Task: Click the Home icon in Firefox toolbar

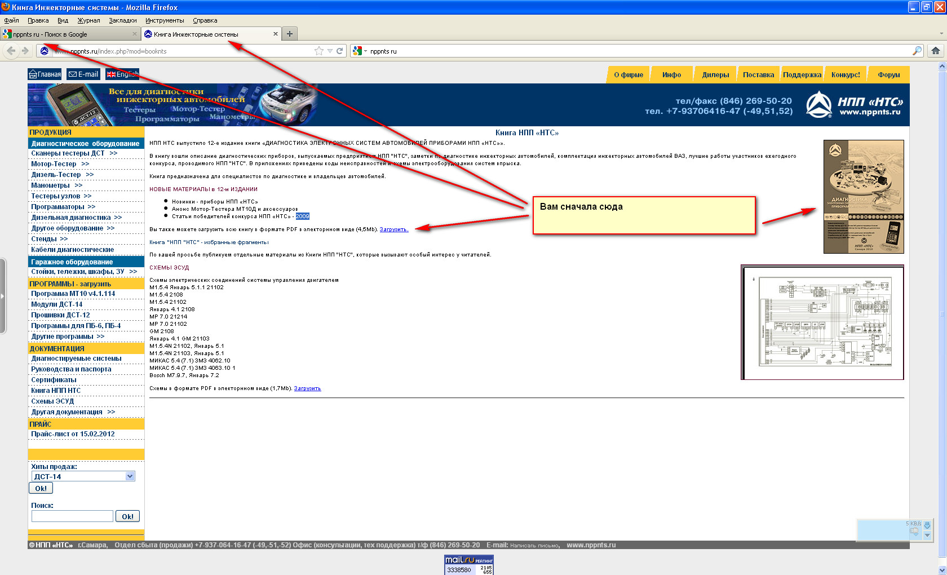Action: [x=936, y=51]
